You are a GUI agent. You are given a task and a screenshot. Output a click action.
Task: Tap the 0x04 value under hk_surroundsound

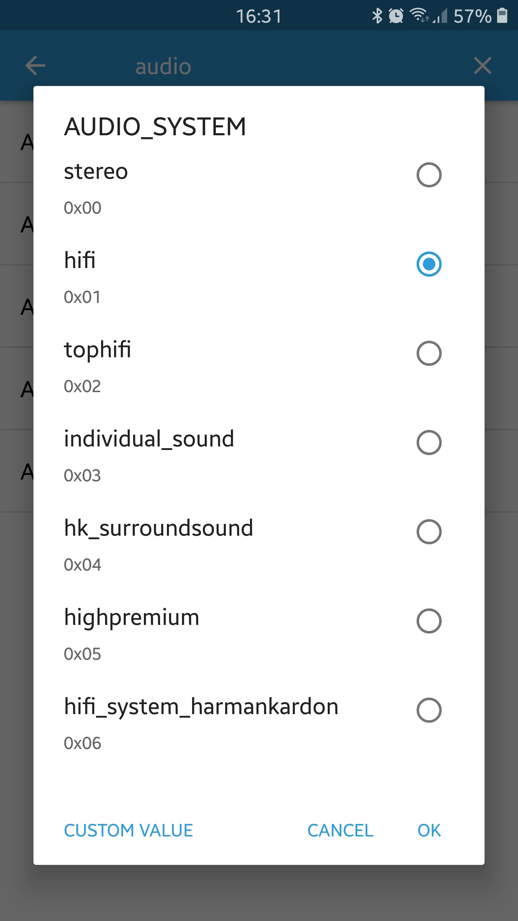(82, 565)
